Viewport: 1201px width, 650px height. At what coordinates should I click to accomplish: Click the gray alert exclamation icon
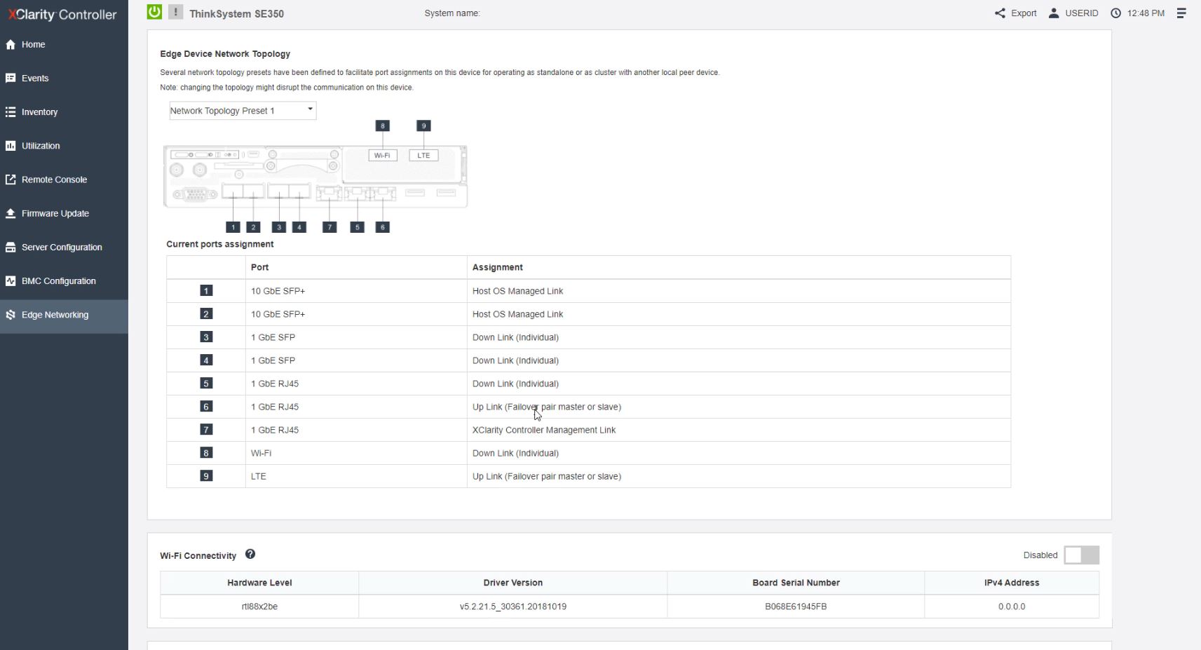click(175, 12)
